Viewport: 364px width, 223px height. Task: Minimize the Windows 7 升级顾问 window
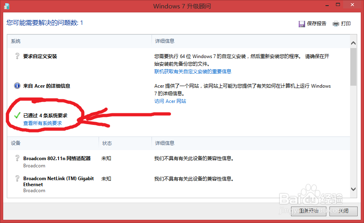coord(327,5)
